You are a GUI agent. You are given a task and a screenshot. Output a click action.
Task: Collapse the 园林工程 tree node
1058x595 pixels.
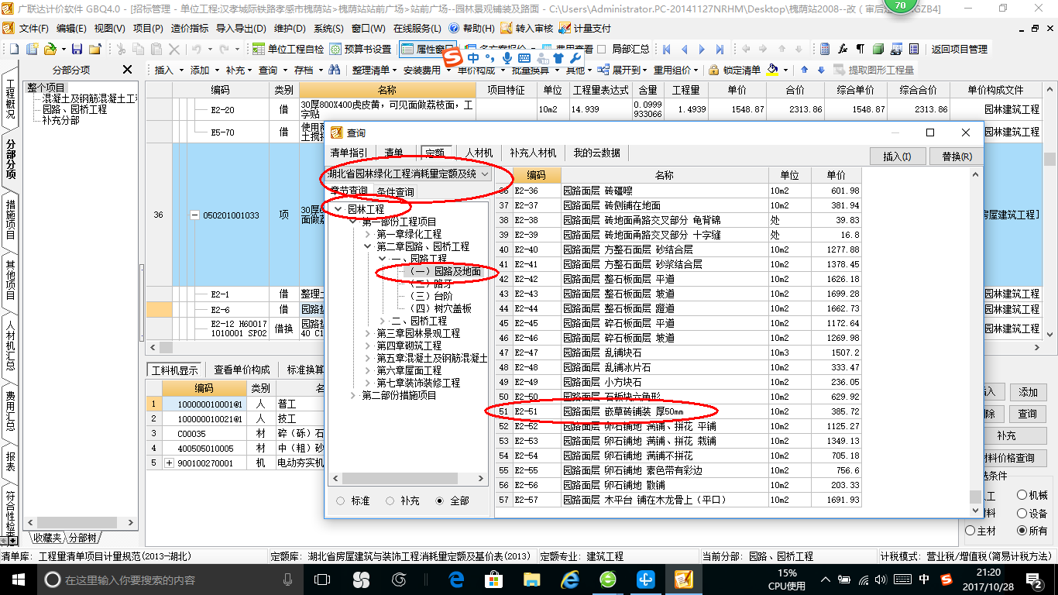338,209
